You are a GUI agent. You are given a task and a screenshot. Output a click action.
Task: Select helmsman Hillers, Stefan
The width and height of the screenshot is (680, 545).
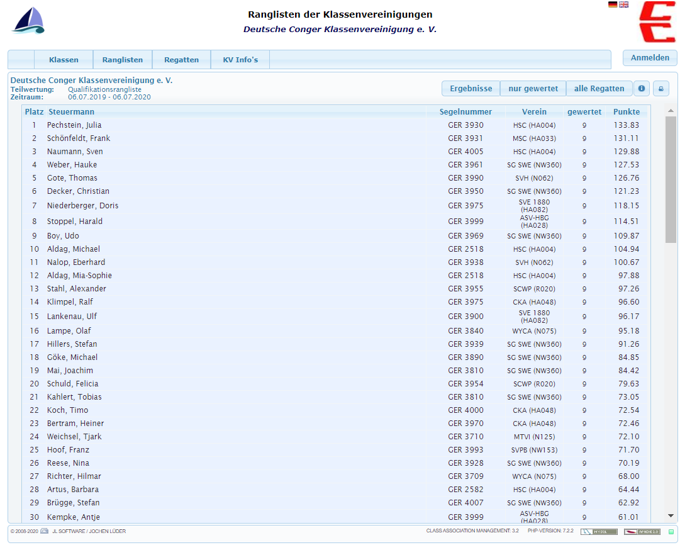tap(72, 344)
